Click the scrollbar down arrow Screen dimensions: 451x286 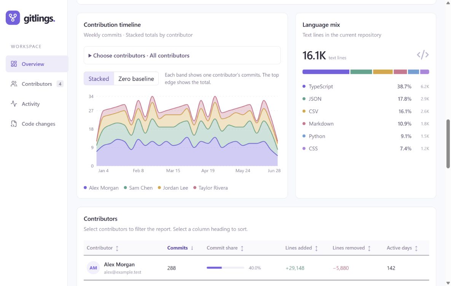[x=448, y=283]
